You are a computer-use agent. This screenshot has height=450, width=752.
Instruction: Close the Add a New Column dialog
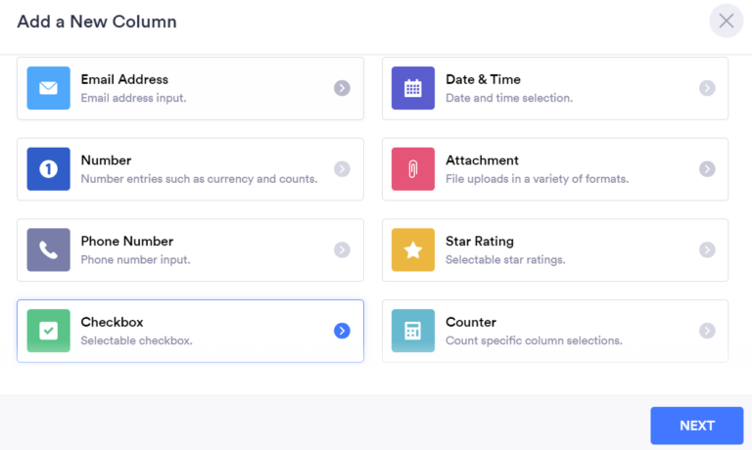pos(727,21)
